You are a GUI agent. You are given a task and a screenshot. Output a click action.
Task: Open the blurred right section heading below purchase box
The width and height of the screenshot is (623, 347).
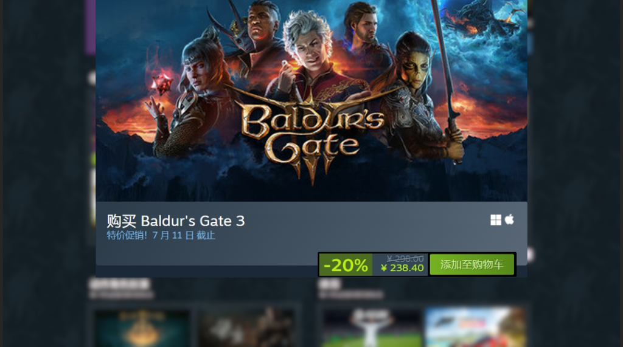[x=329, y=284]
